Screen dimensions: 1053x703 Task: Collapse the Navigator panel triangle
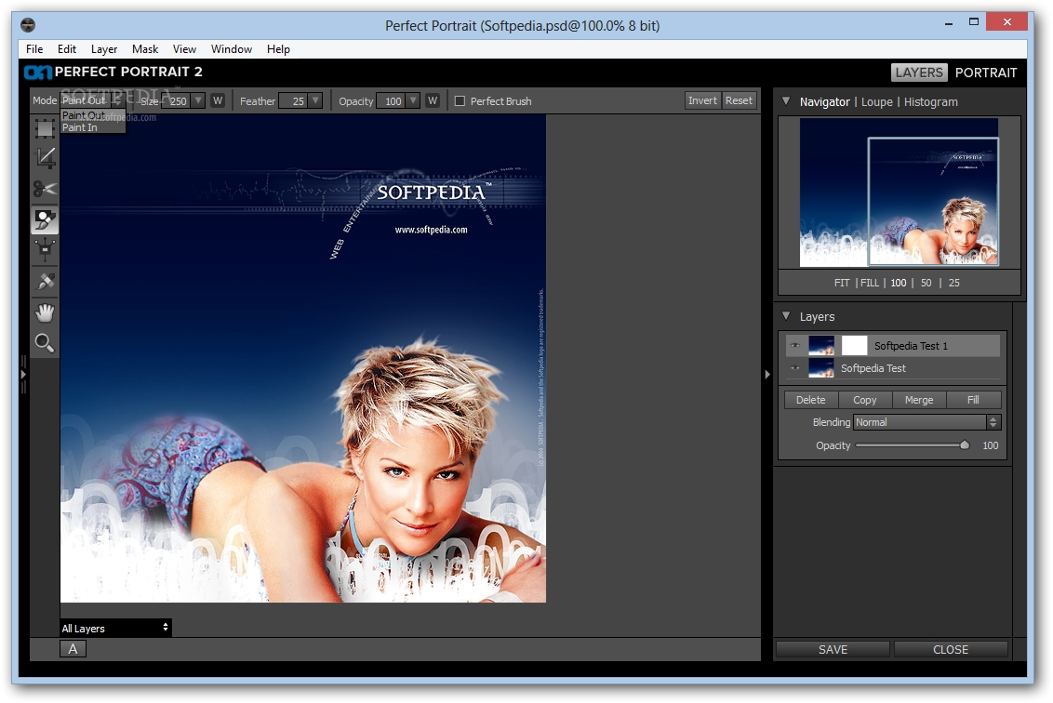coord(786,101)
